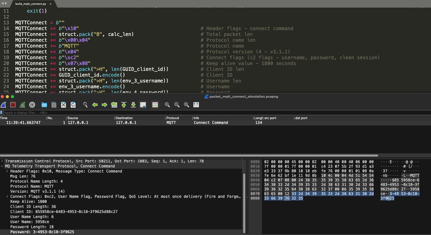Close the build_mqtt_connect.py tab
The height and width of the screenshot is (235, 431).
click(x=50, y=4)
